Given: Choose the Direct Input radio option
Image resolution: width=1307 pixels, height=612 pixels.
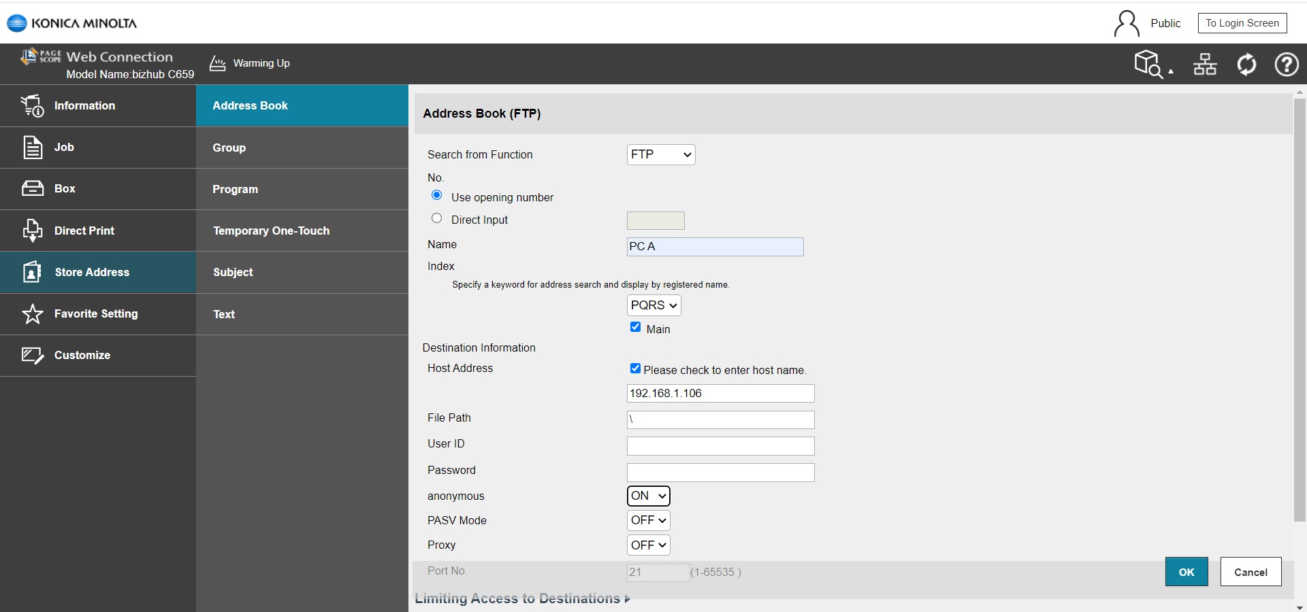Looking at the screenshot, I should (x=436, y=218).
